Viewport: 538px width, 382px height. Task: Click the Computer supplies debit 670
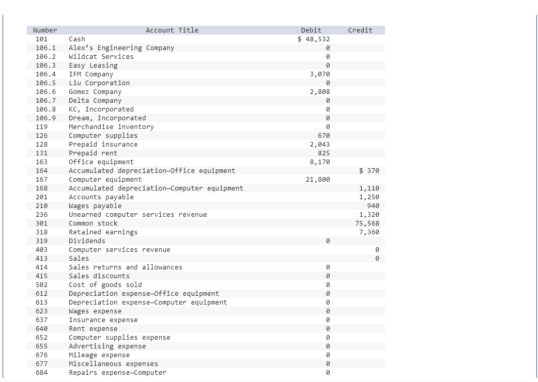tap(324, 136)
